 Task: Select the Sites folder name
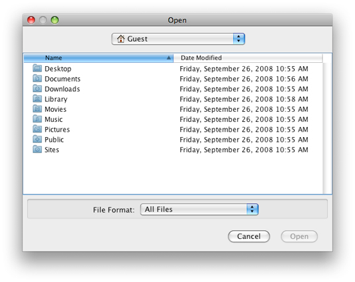(x=52, y=150)
